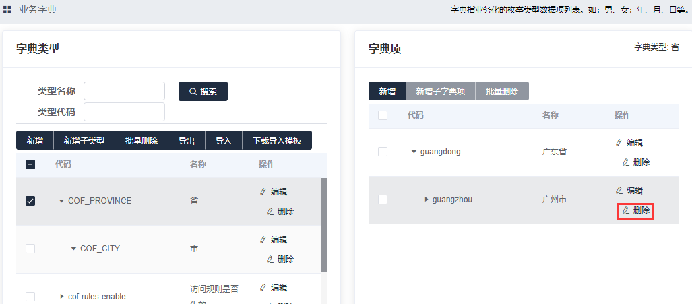Expand the cof-rules-enable tree node
The width and height of the screenshot is (692, 304).
pyautogui.click(x=61, y=297)
